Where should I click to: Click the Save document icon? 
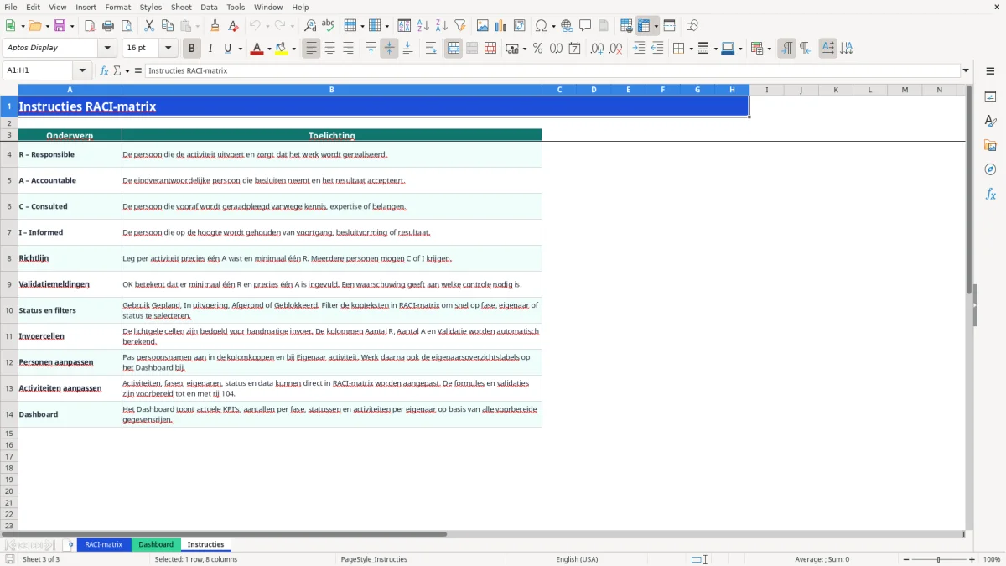coord(60,26)
